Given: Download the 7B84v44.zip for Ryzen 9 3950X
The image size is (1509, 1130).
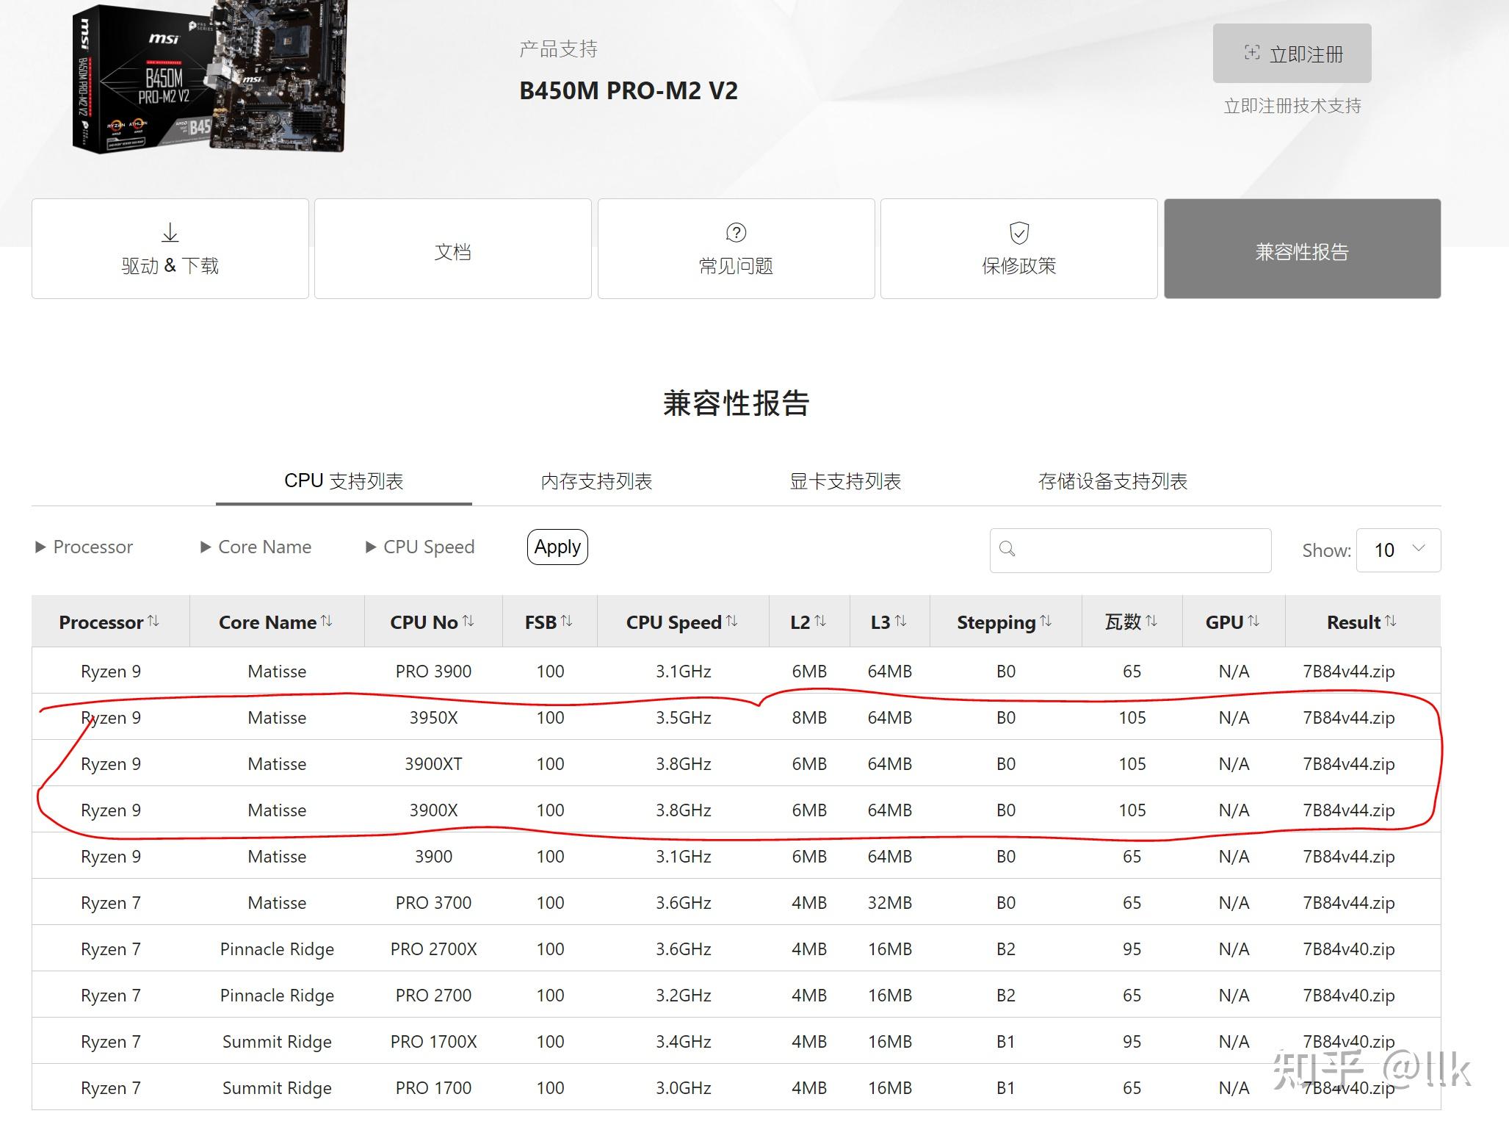Looking at the screenshot, I should tap(1347, 717).
